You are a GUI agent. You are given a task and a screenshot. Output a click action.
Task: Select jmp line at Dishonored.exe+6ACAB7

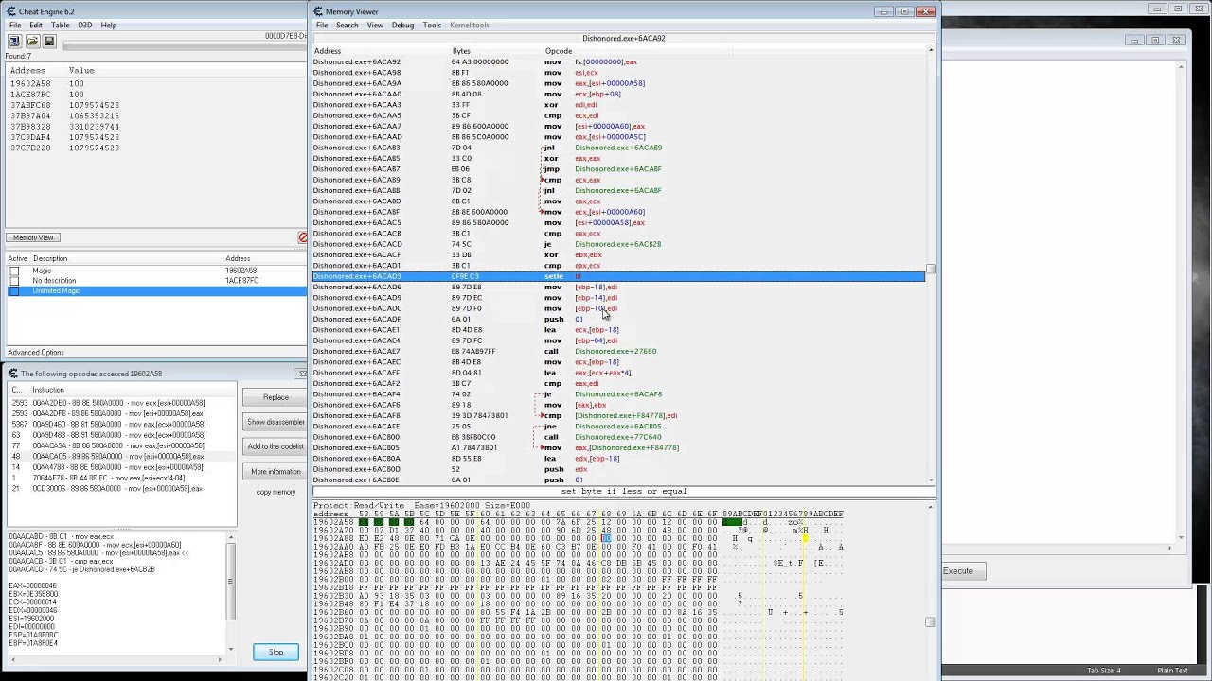pos(618,168)
